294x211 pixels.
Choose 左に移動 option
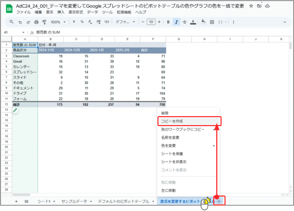[188, 191]
